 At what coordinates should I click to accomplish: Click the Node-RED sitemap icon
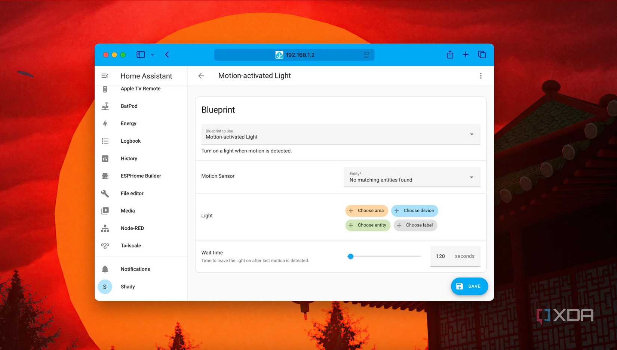105,228
